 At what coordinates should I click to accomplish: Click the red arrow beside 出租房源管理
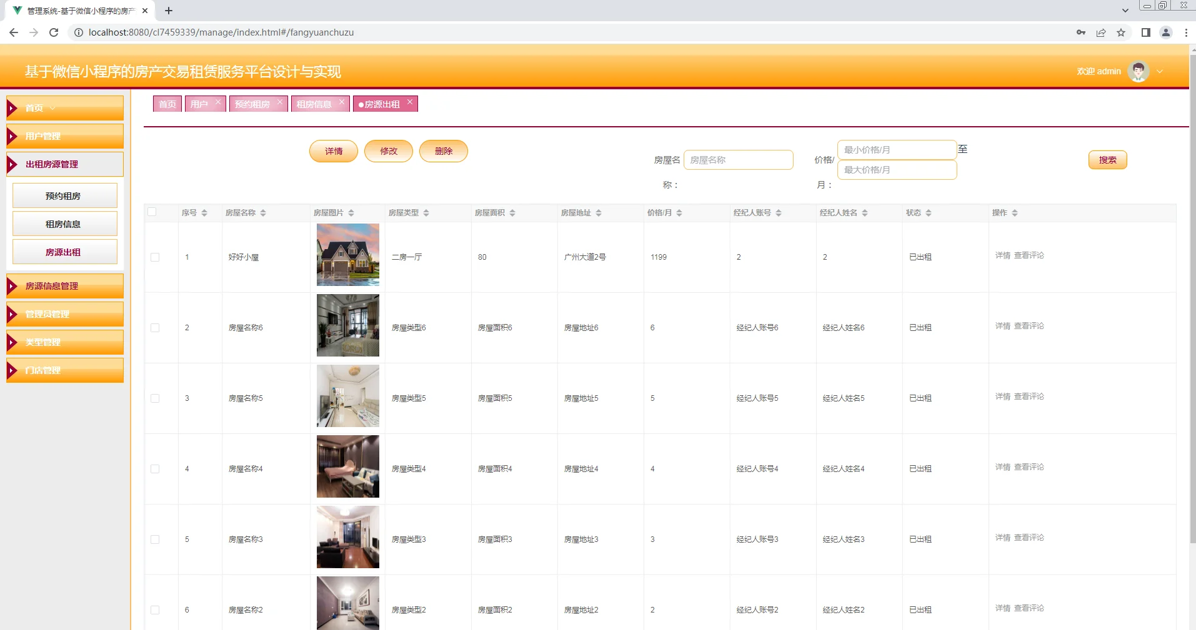point(12,164)
